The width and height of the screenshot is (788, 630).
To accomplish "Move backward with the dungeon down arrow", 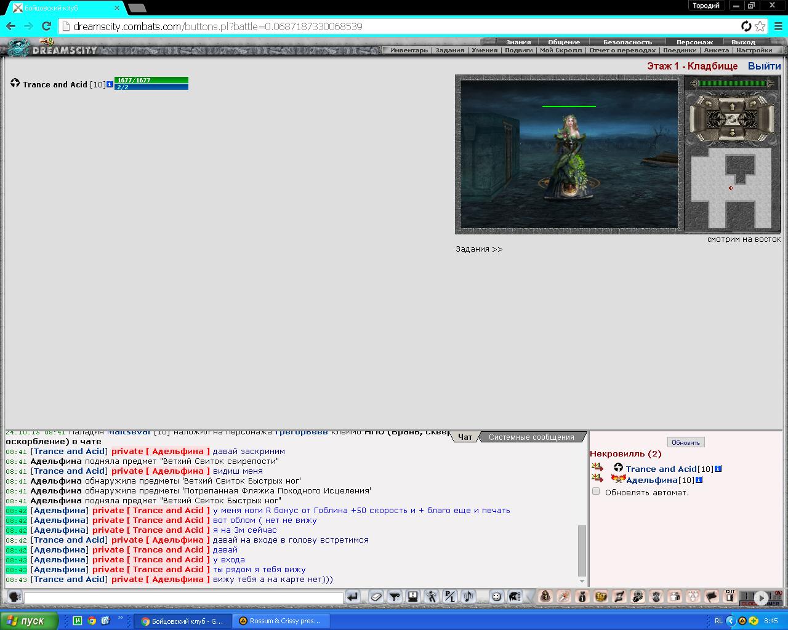I will (x=732, y=132).
